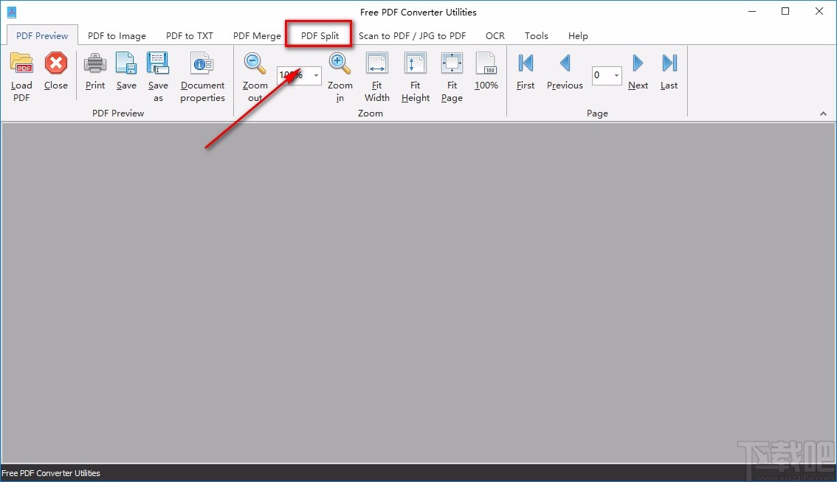Open the Help tab
This screenshot has width=837, height=482.
(578, 35)
